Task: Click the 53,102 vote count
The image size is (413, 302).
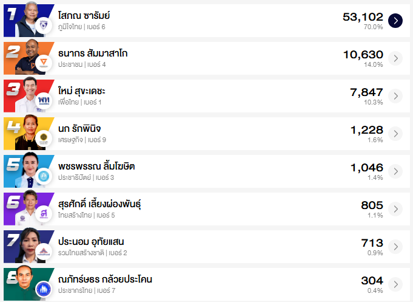Action: click(x=363, y=16)
